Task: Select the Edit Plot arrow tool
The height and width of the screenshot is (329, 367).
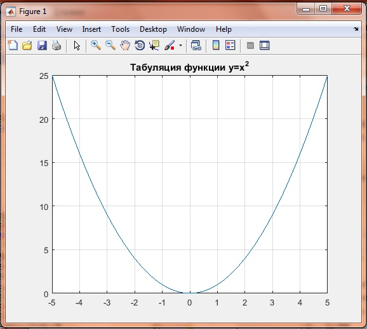Action: coord(77,45)
